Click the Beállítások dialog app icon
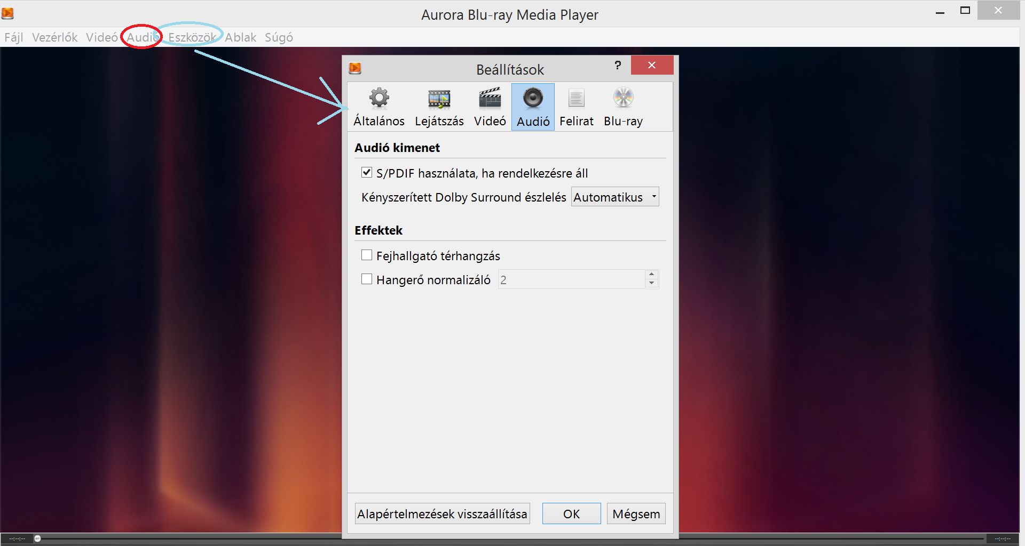1025x546 pixels. 355,68
